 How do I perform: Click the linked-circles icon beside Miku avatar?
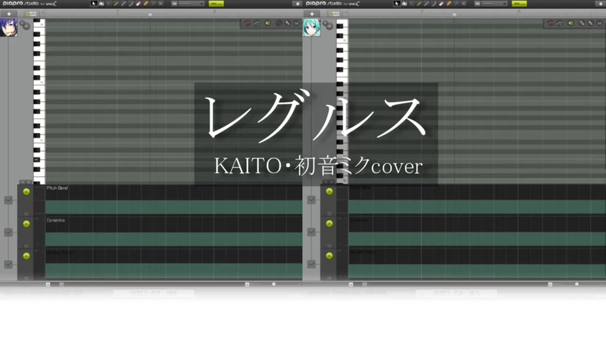click(328, 25)
